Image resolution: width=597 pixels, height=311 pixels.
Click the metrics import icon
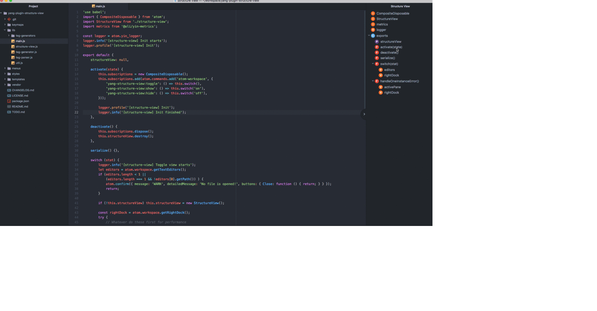373,24
